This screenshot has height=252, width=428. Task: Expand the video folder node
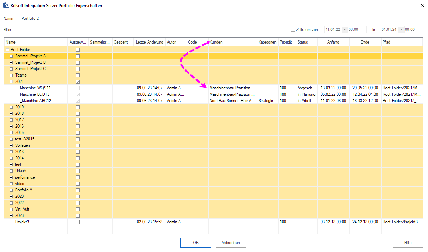11,184
